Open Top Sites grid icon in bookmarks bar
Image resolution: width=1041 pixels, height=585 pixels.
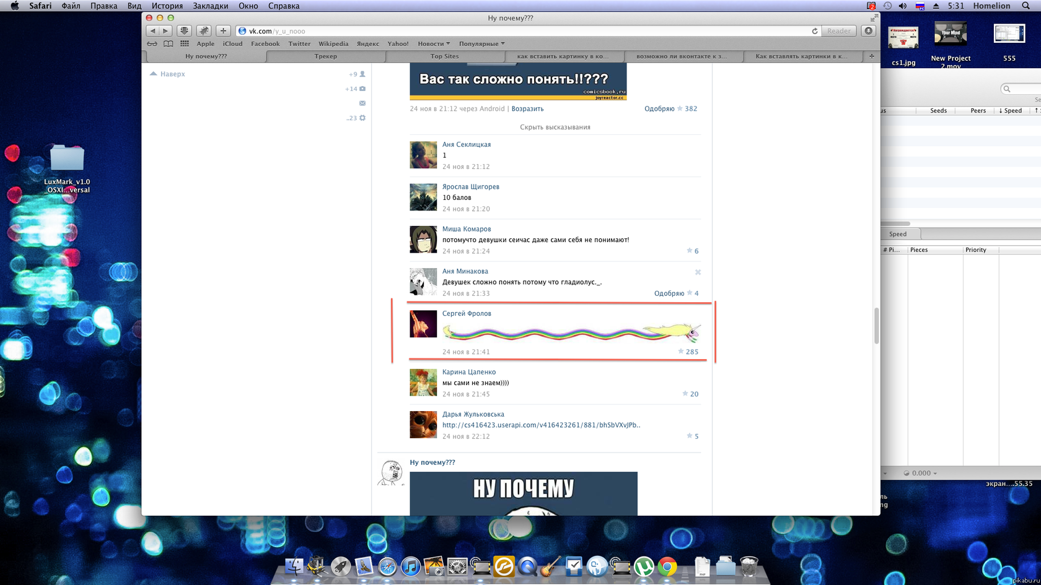point(185,44)
